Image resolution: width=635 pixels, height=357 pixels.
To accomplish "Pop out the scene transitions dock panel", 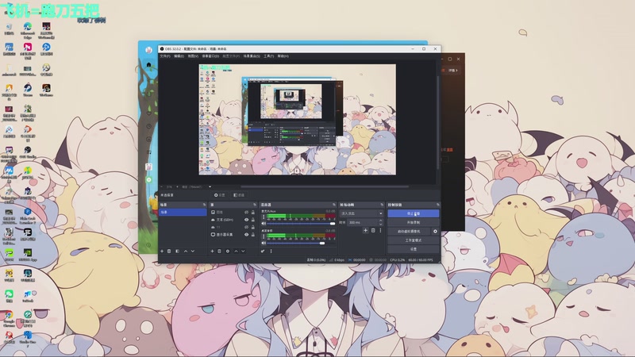I will pos(382,205).
